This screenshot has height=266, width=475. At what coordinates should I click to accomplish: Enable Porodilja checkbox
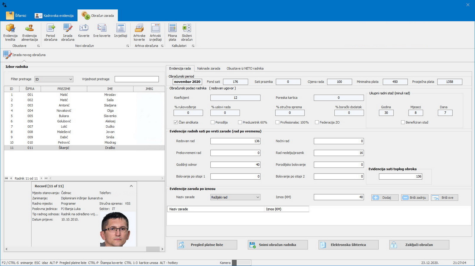(x=212, y=122)
